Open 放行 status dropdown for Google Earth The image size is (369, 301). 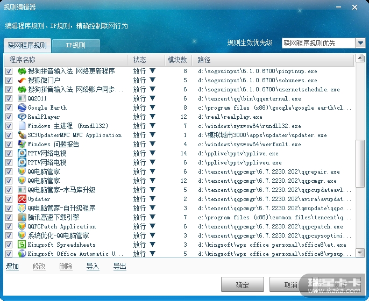click(153, 107)
